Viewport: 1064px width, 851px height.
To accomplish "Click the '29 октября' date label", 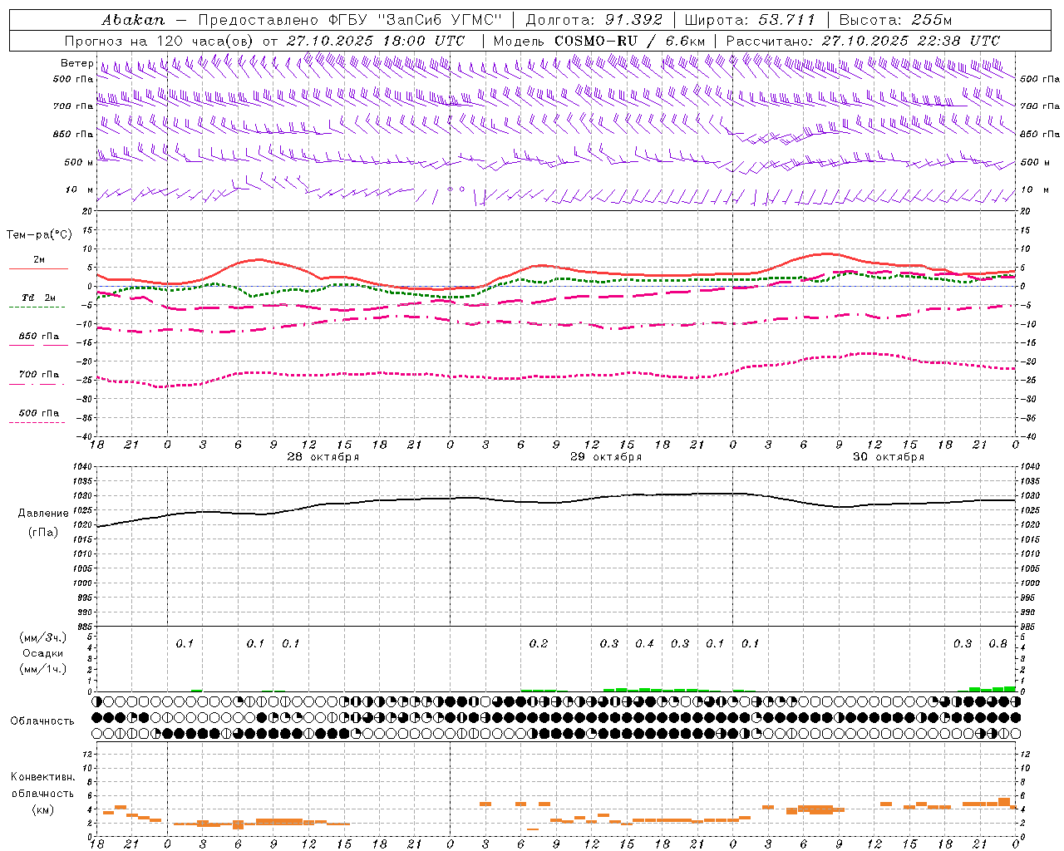I will tap(605, 457).
